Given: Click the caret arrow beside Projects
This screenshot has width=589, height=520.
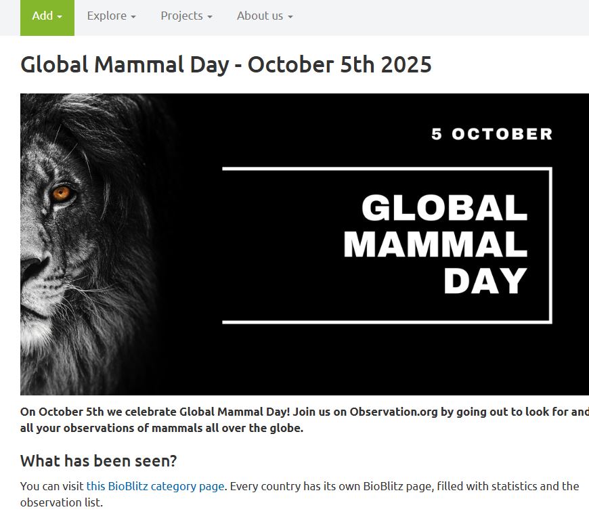Looking at the screenshot, I should 210,17.
